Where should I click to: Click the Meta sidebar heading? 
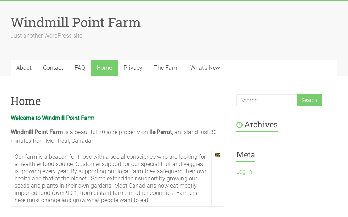[245, 155]
